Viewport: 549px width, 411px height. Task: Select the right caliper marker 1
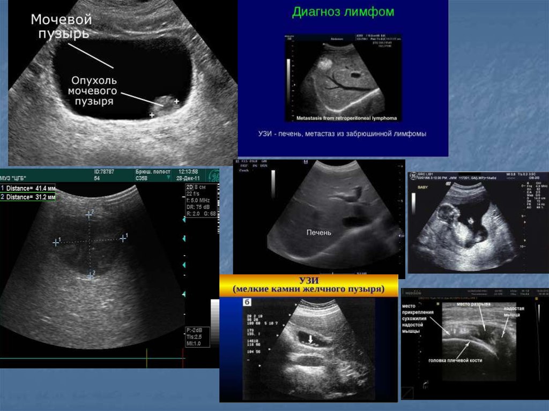123,238
